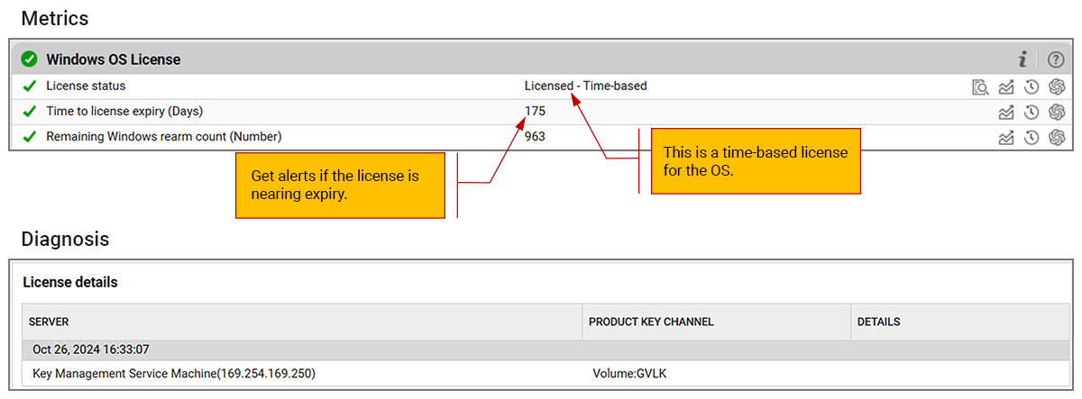1082x399 pixels.
Task: Click the Key Management Service Machine entry
Action: [x=174, y=373]
